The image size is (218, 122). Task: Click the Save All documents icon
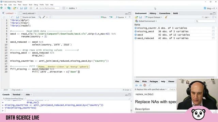26,8
